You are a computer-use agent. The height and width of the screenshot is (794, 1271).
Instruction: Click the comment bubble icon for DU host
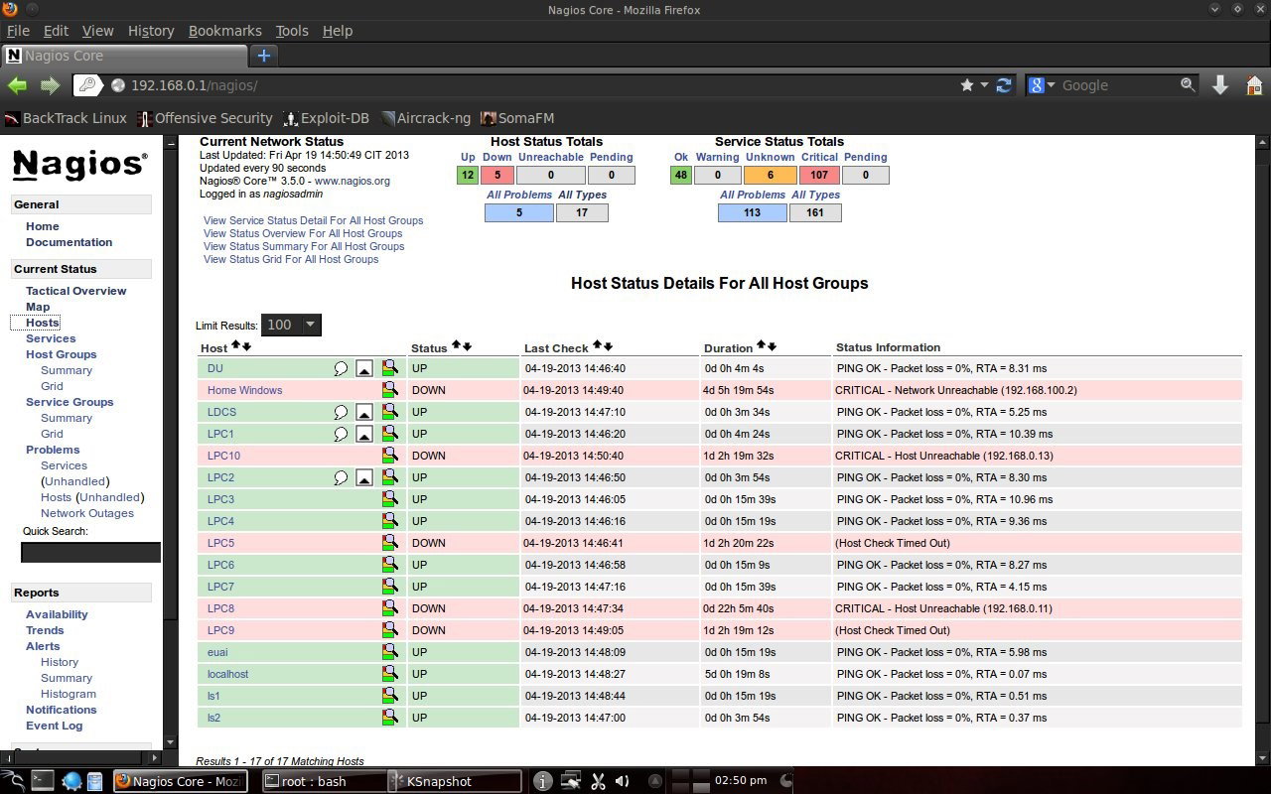tap(341, 368)
